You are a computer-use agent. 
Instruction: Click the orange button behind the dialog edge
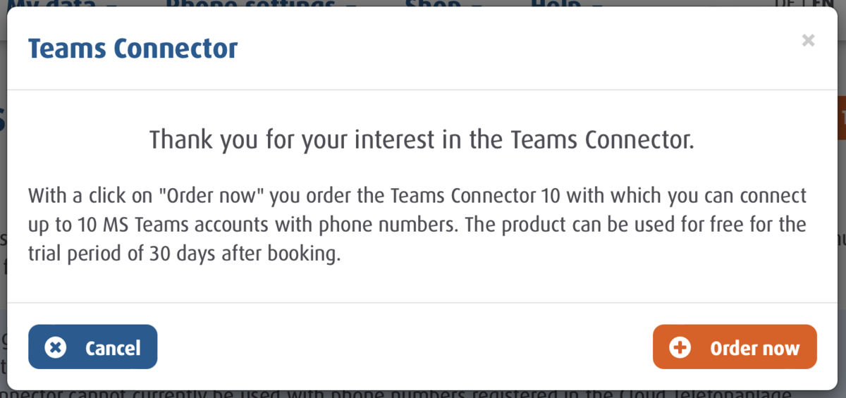click(x=841, y=118)
